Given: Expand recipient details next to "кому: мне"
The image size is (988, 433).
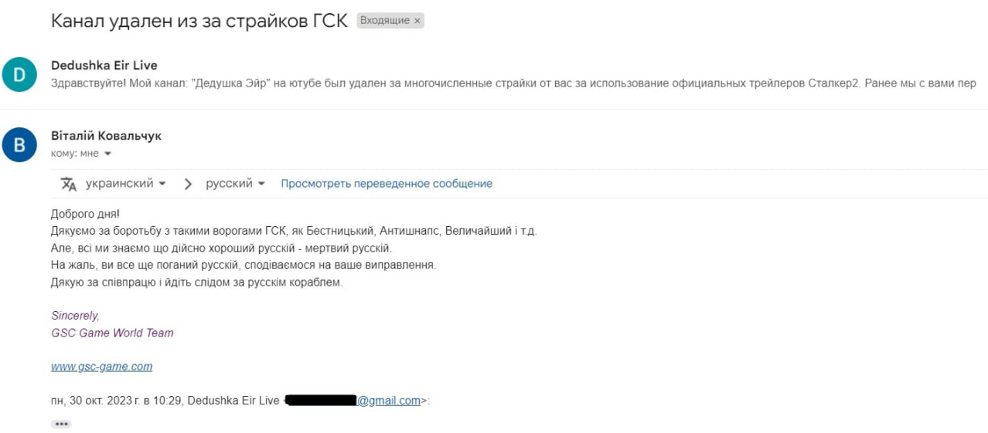Looking at the screenshot, I should click(107, 154).
